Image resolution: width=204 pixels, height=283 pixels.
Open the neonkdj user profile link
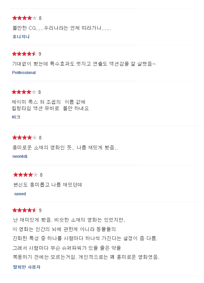tap(20, 156)
